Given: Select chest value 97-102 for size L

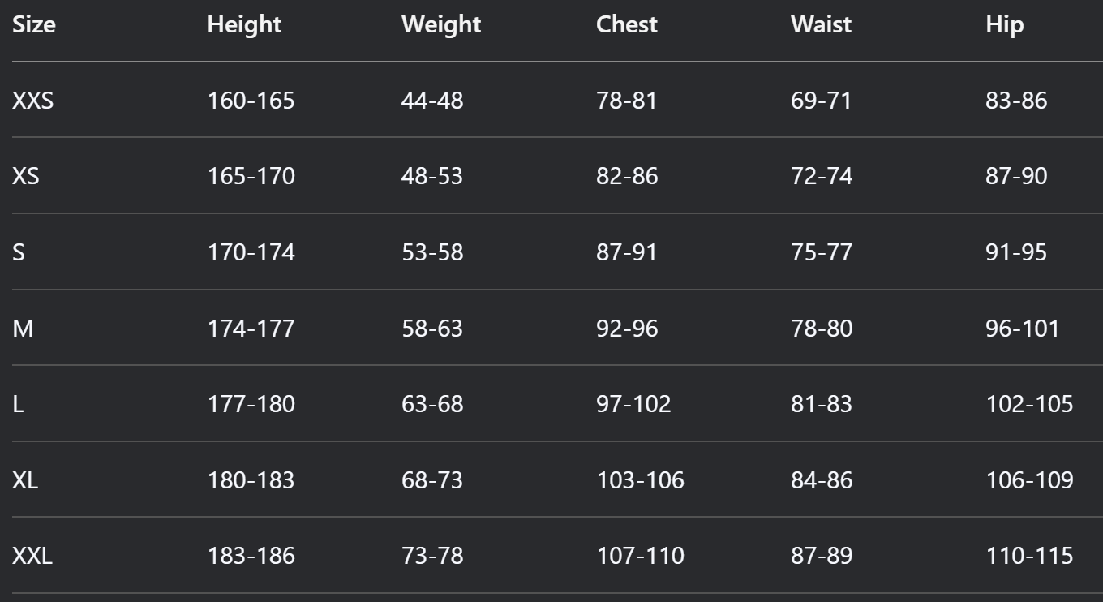Looking at the screenshot, I should point(634,404).
